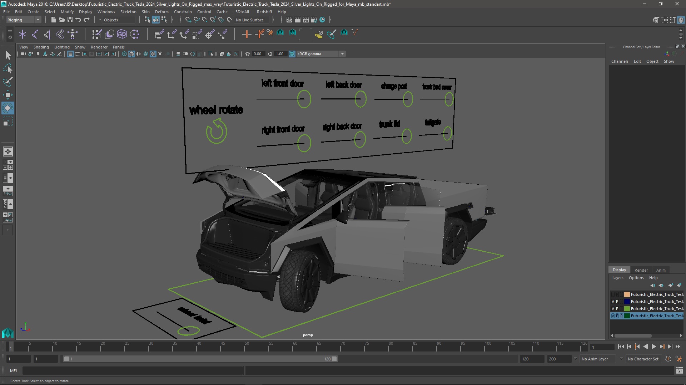Activate the Lasso select tool
This screenshot has height=385, width=686.
pyautogui.click(x=8, y=68)
